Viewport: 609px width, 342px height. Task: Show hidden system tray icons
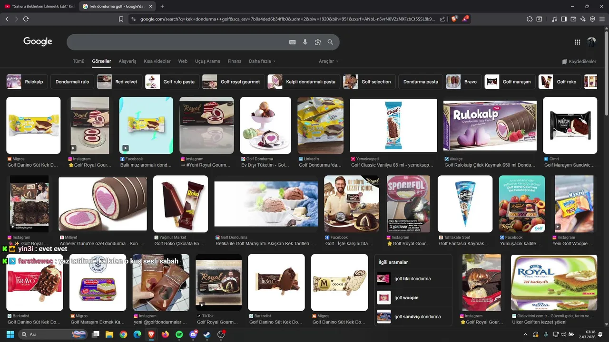[x=526, y=334]
